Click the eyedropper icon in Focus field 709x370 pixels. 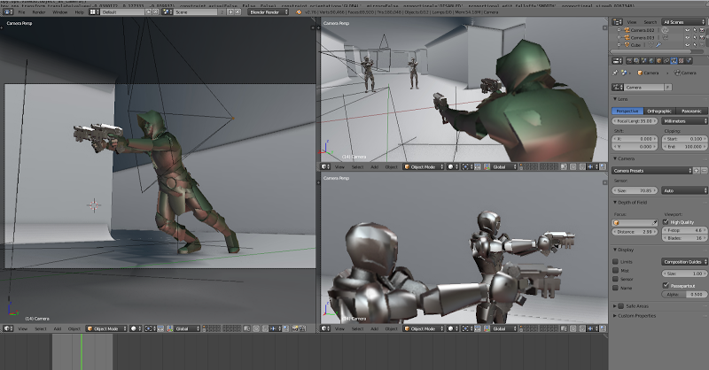coord(654,222)
